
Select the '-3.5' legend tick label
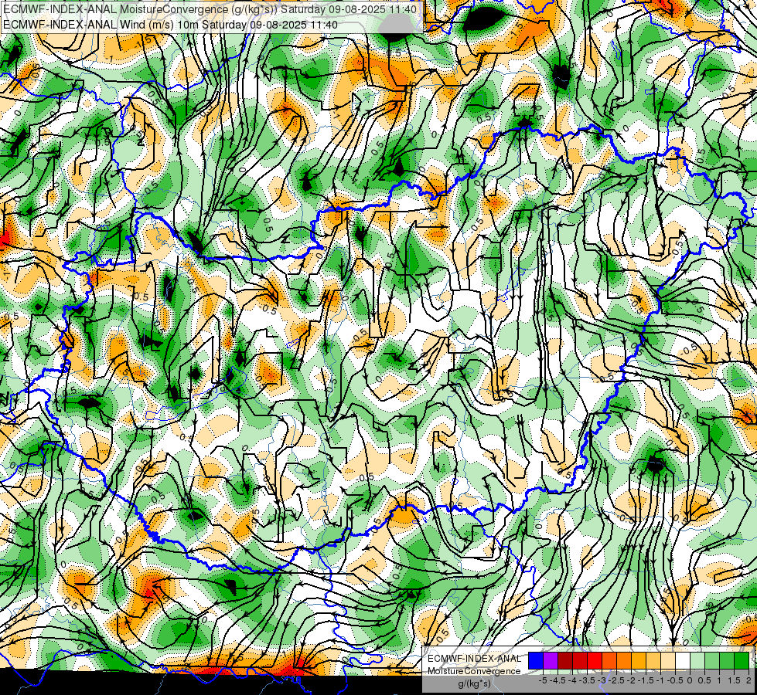(x=588, y=680)
